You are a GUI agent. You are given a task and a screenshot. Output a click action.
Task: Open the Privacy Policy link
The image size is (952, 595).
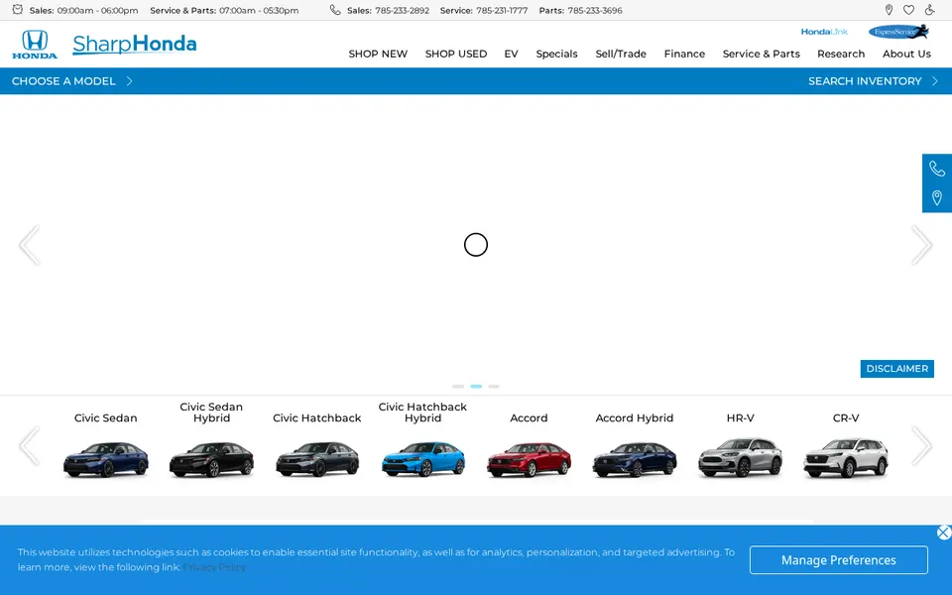tap(214, 567)
